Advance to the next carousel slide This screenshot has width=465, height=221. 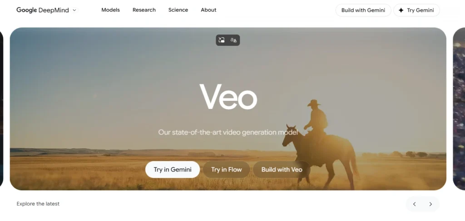point(430,204)
